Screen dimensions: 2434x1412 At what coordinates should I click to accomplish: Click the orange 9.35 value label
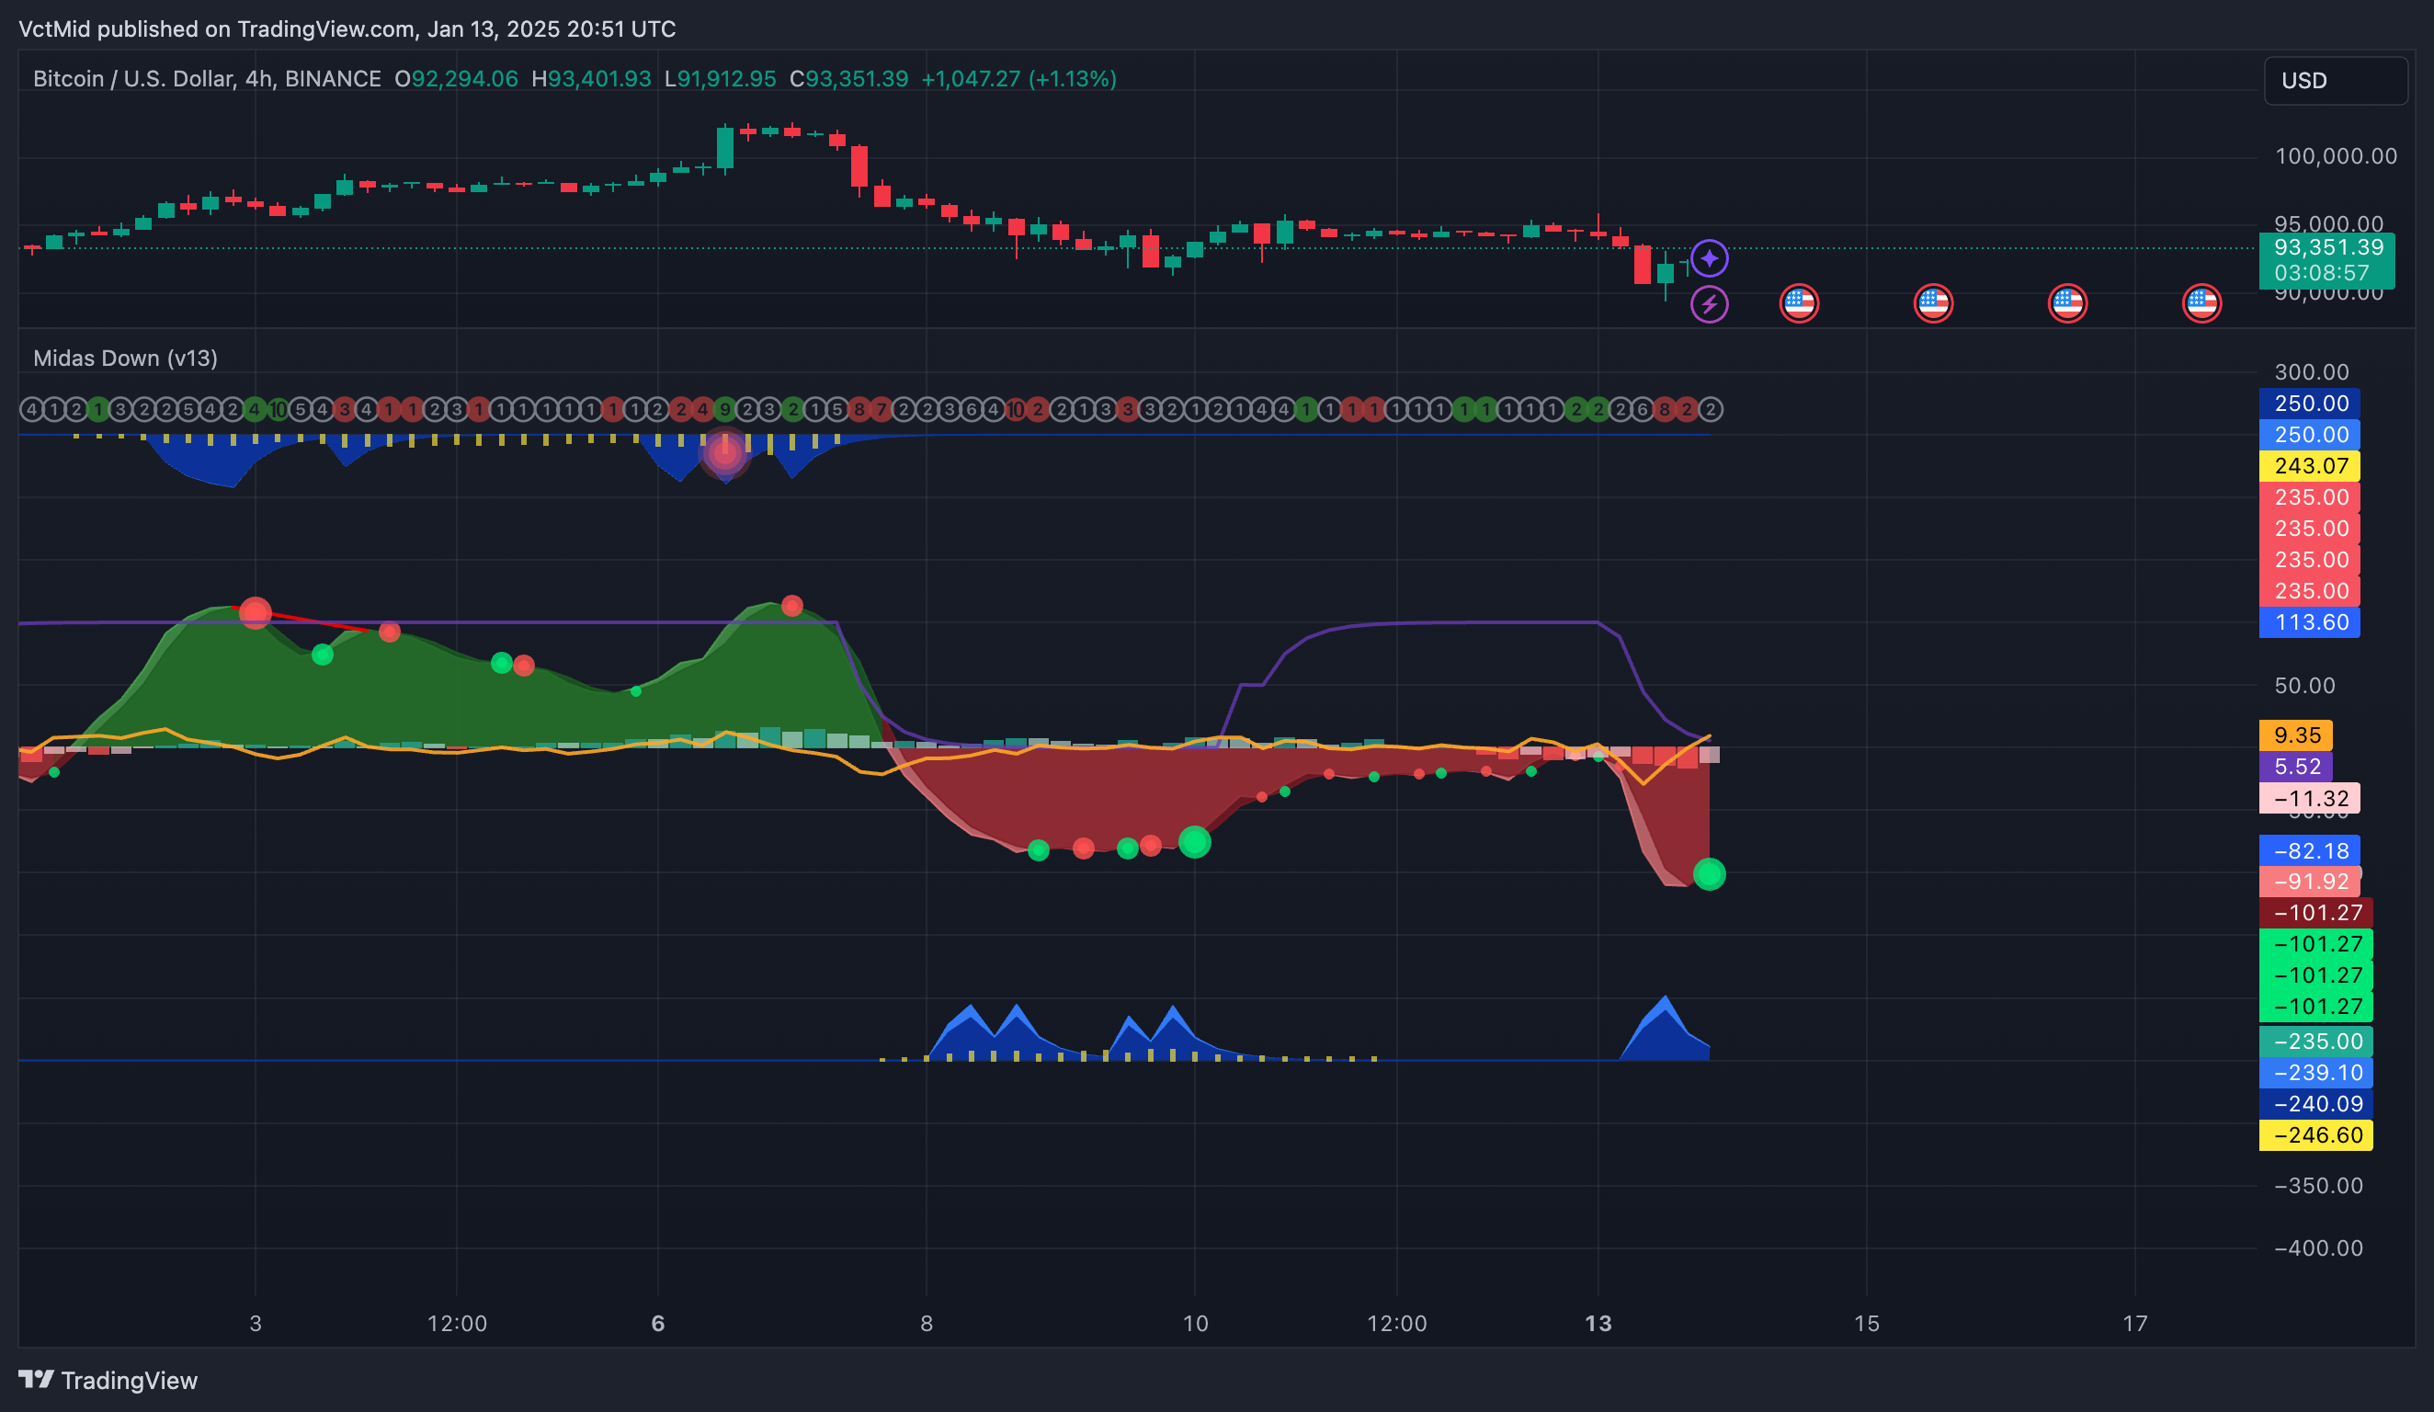coord(2296,736)
